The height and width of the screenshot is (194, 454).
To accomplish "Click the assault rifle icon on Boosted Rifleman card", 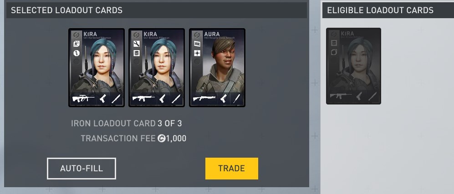I will pos(143,99).
